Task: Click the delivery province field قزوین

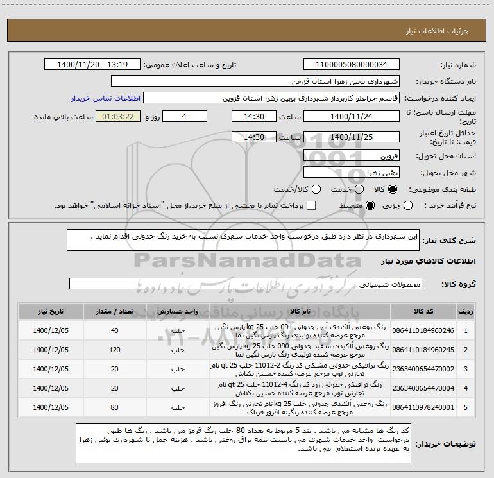Action: pos(352,156)
